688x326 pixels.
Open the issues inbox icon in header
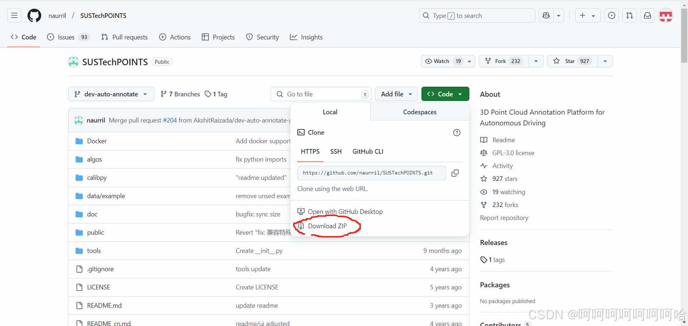point(612,15)
